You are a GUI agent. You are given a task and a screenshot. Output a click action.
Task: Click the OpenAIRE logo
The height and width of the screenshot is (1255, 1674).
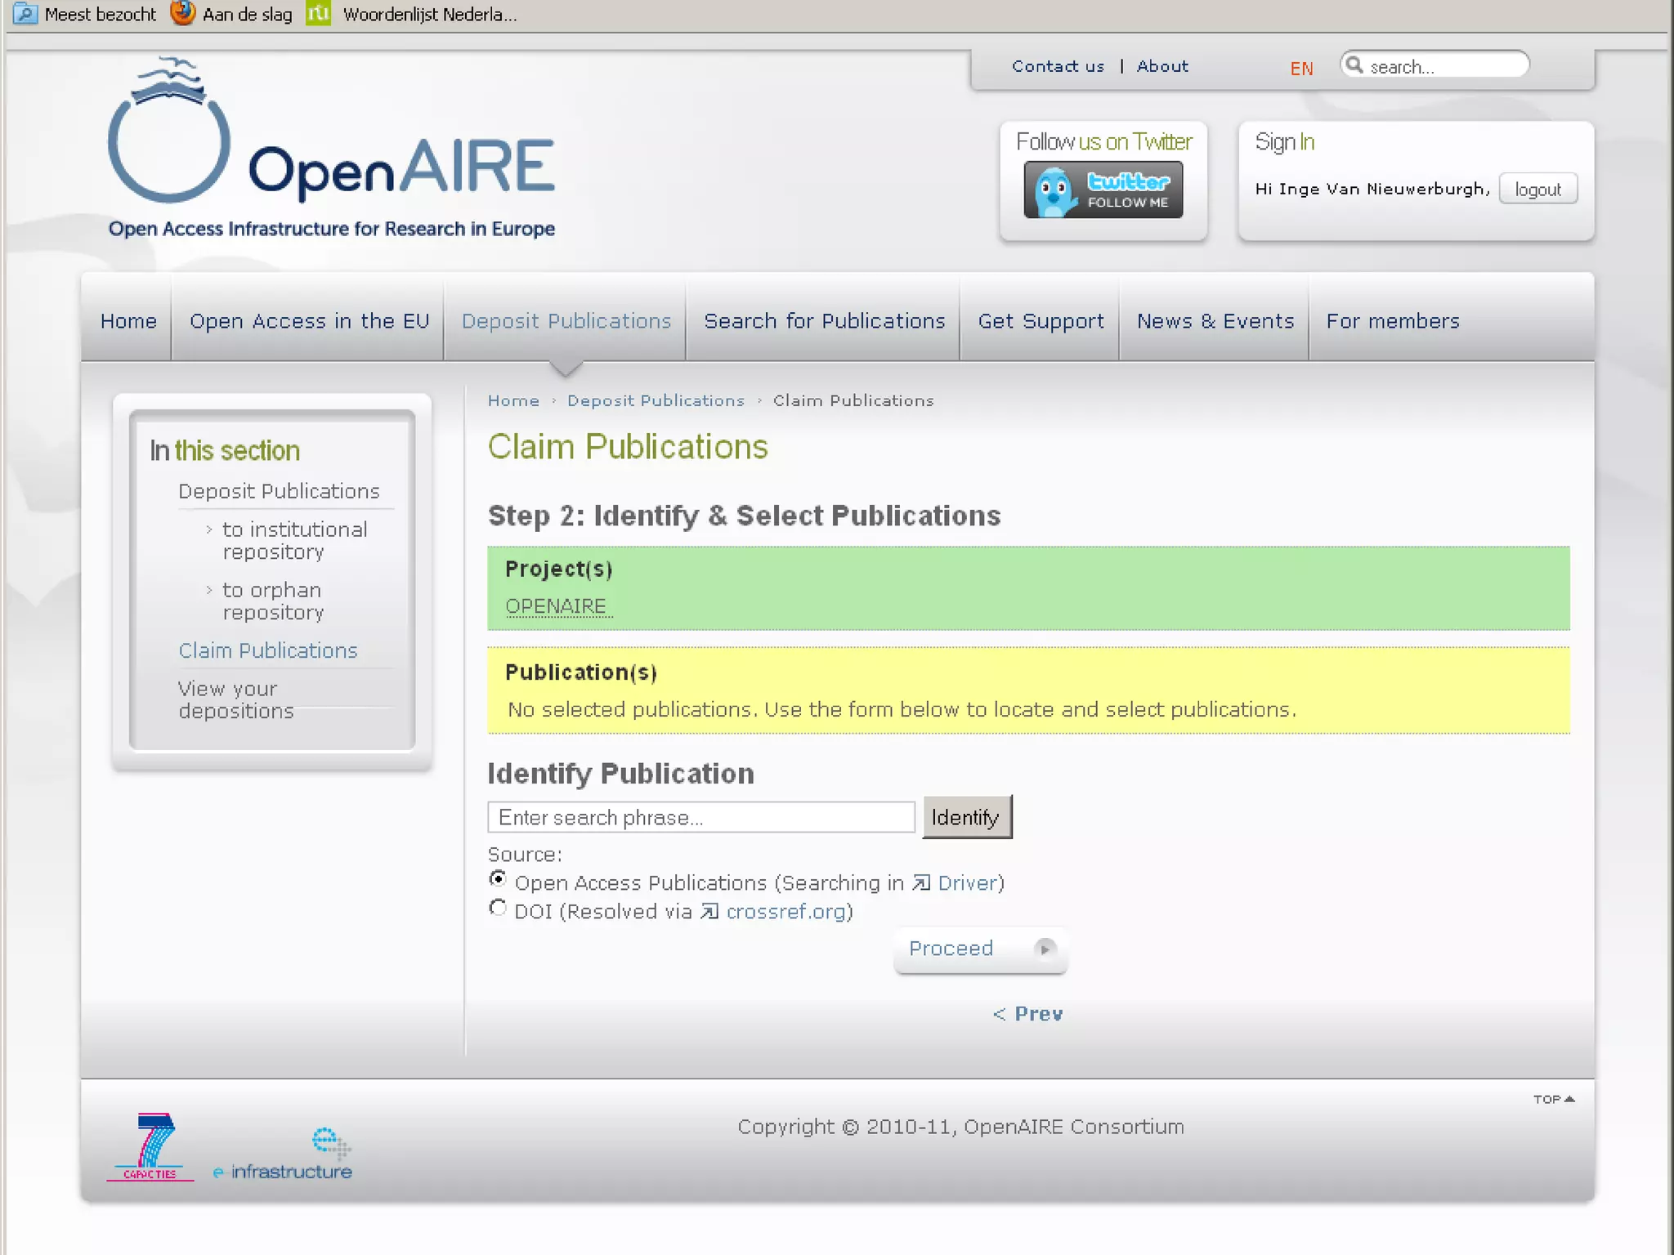331,148
